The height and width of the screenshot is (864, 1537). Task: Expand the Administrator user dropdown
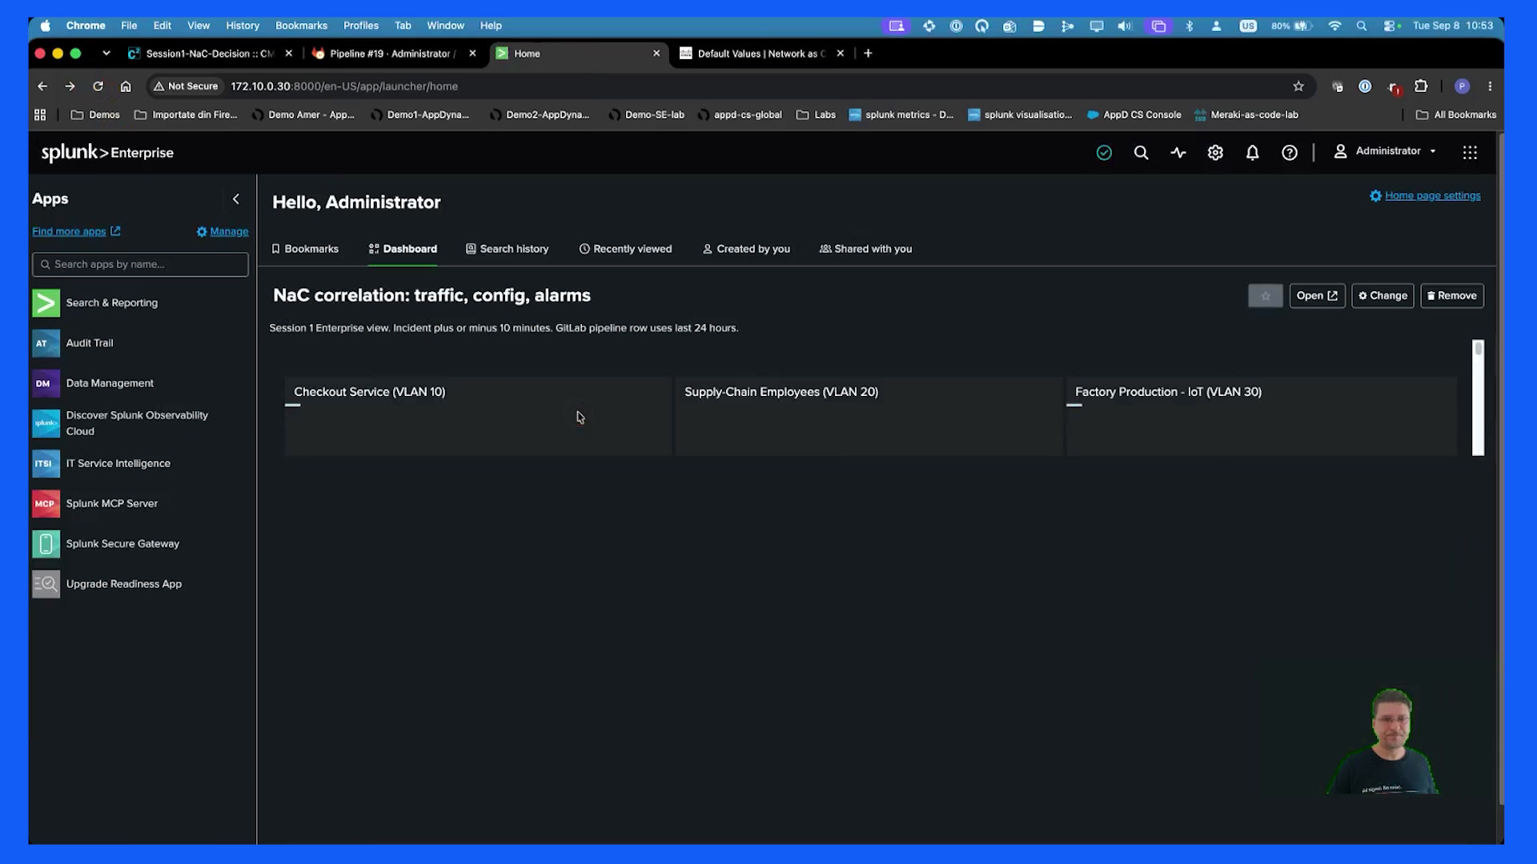1385,151
